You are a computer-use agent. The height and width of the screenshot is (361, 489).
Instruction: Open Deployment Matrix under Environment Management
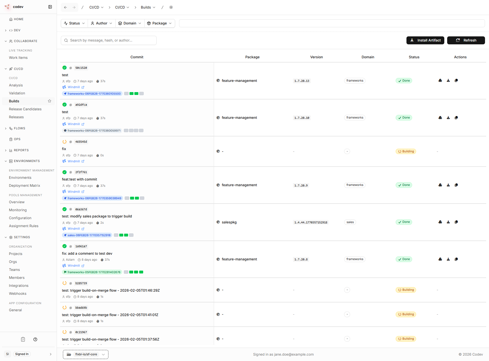[24, 185]
